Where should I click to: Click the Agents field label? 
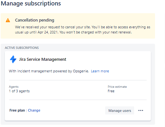pos(14,87)
